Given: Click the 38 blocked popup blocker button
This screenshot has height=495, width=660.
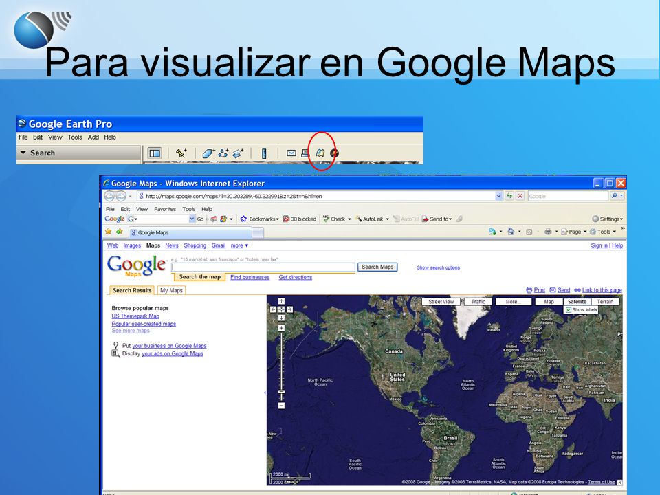Looking at the screenshot, I should click(x=299, y=219).
